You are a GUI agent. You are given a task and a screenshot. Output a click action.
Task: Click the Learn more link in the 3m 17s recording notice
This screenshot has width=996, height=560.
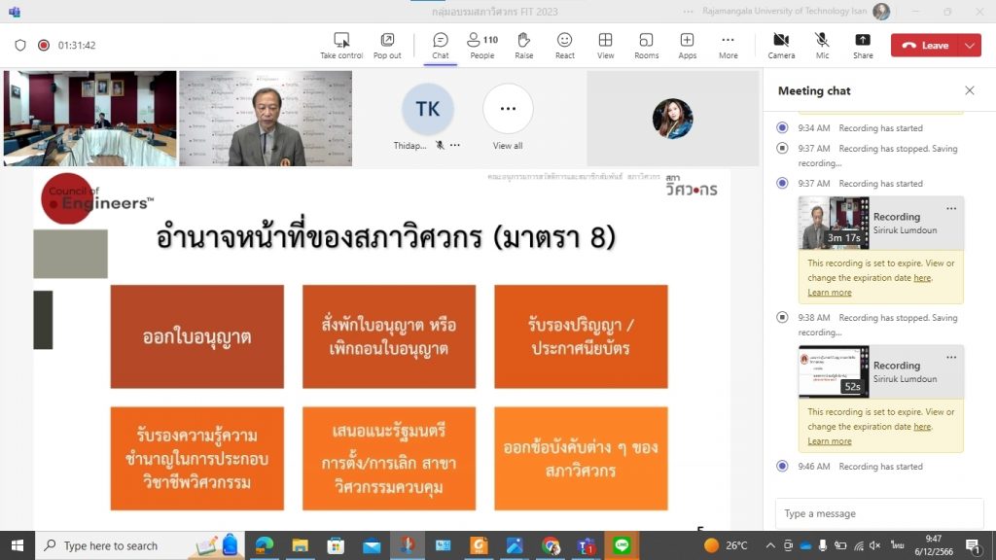click(x=829, y=293)
